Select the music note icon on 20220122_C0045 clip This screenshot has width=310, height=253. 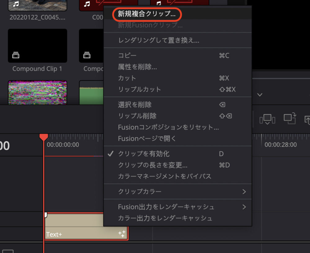[15, 4]
